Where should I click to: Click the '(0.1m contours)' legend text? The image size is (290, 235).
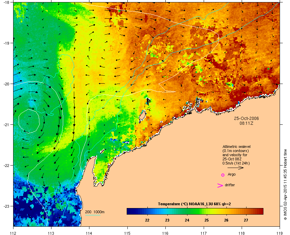pos(235,151)
